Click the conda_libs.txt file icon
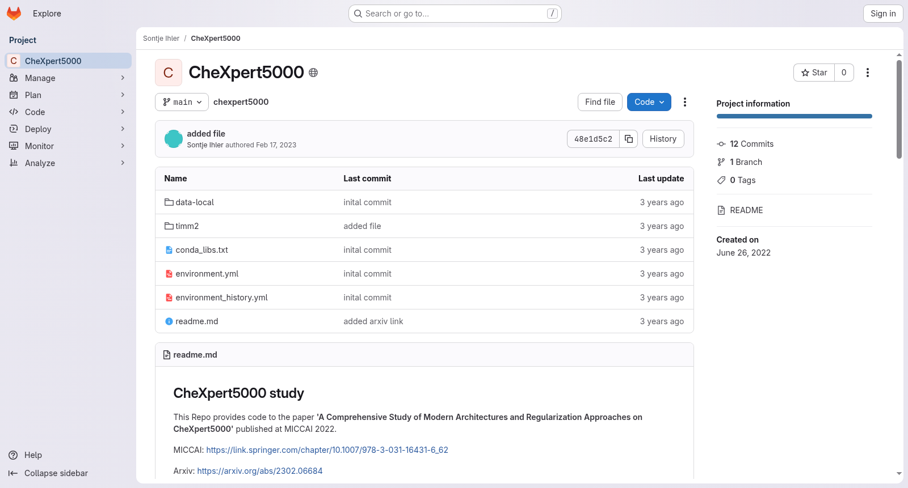908x488 pixels. [169, 250]
